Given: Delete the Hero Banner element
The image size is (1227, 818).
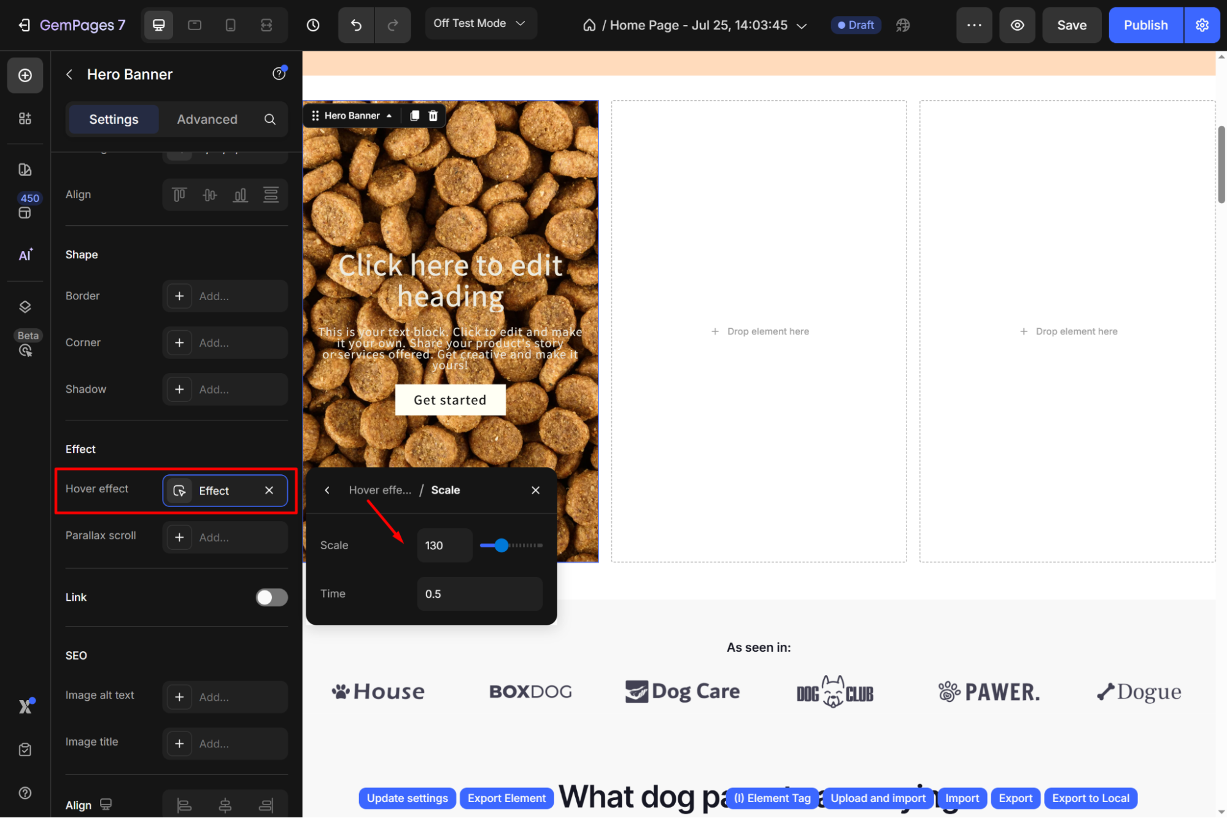Looking at the screenshot, I should coord(433,115).
